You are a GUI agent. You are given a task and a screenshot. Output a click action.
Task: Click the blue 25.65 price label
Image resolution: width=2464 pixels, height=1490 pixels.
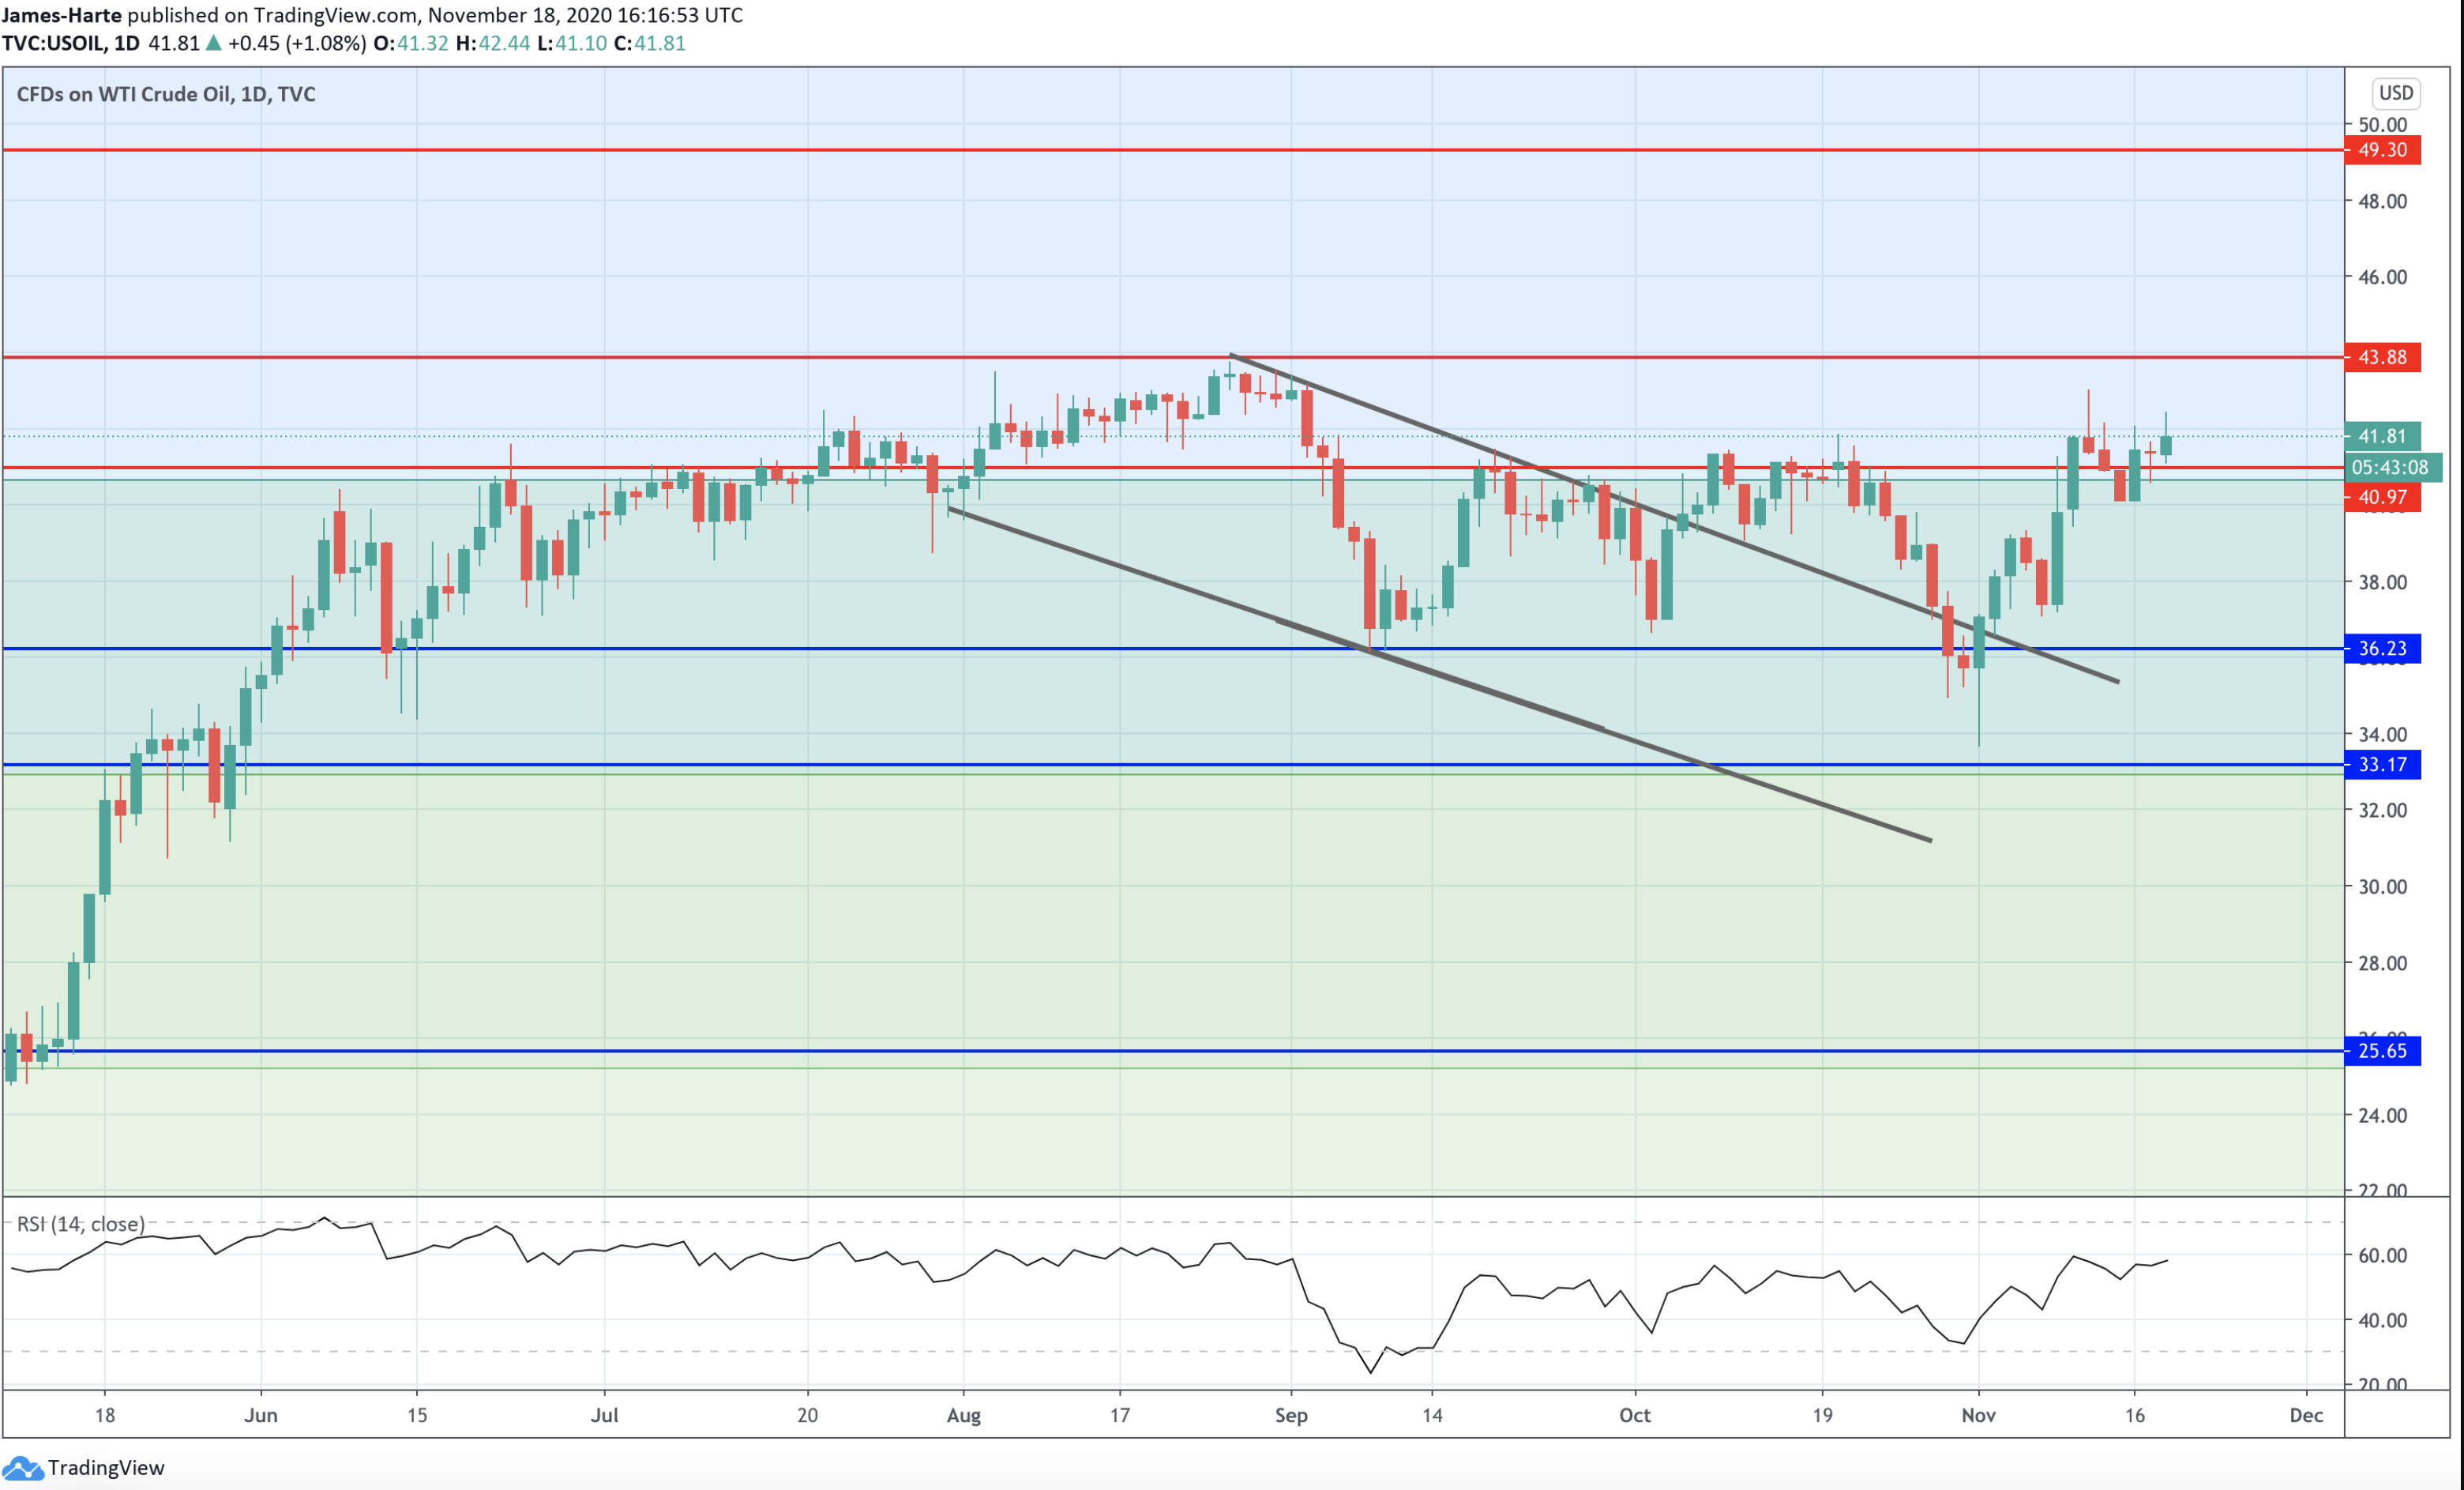[x=2382, y=1051]
